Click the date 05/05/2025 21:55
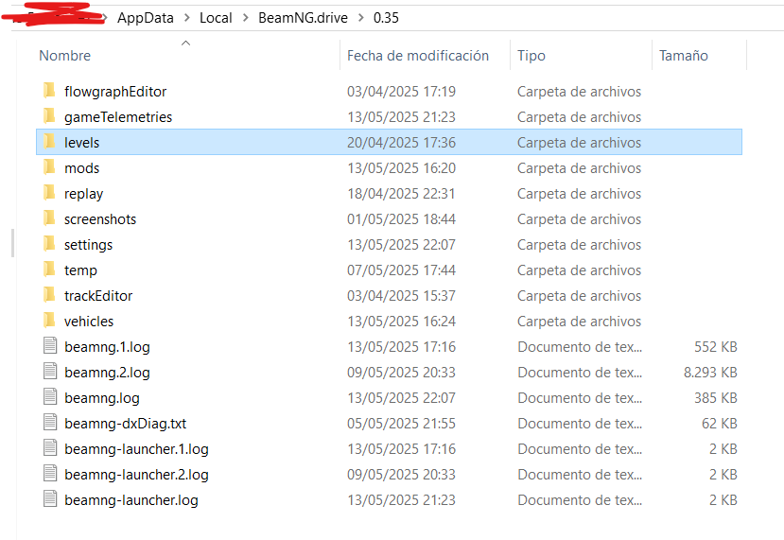Viewport: 784px width, 540px height. [402, 423]
